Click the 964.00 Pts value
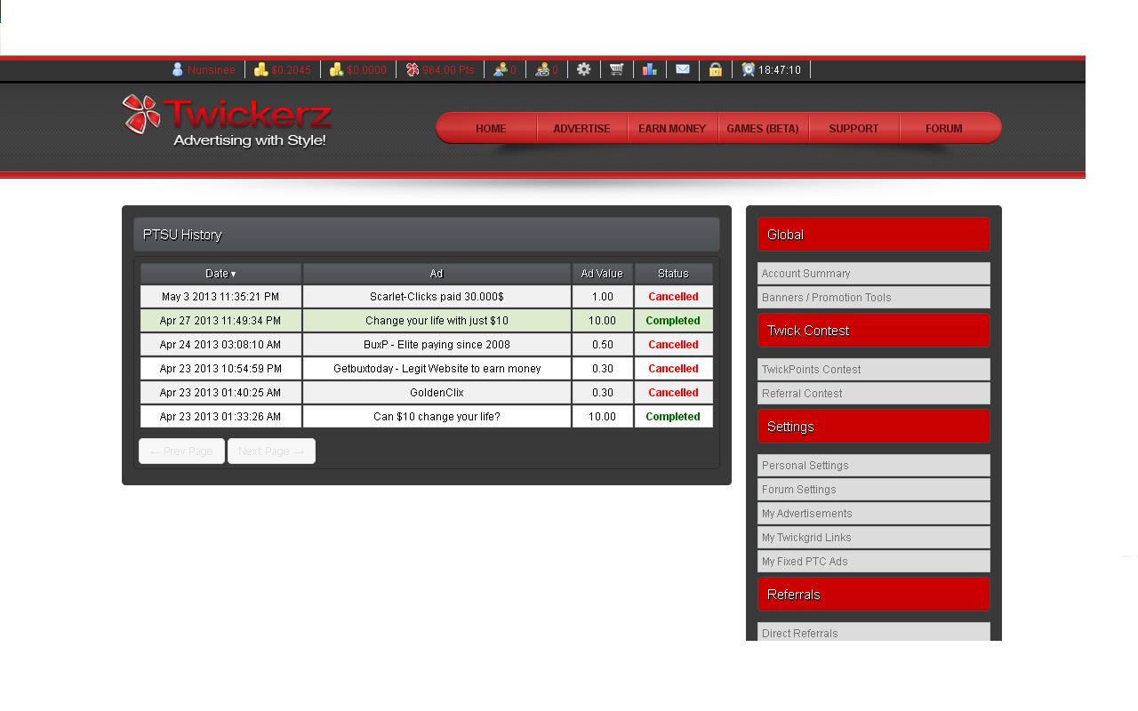 (x=449, y=70)
